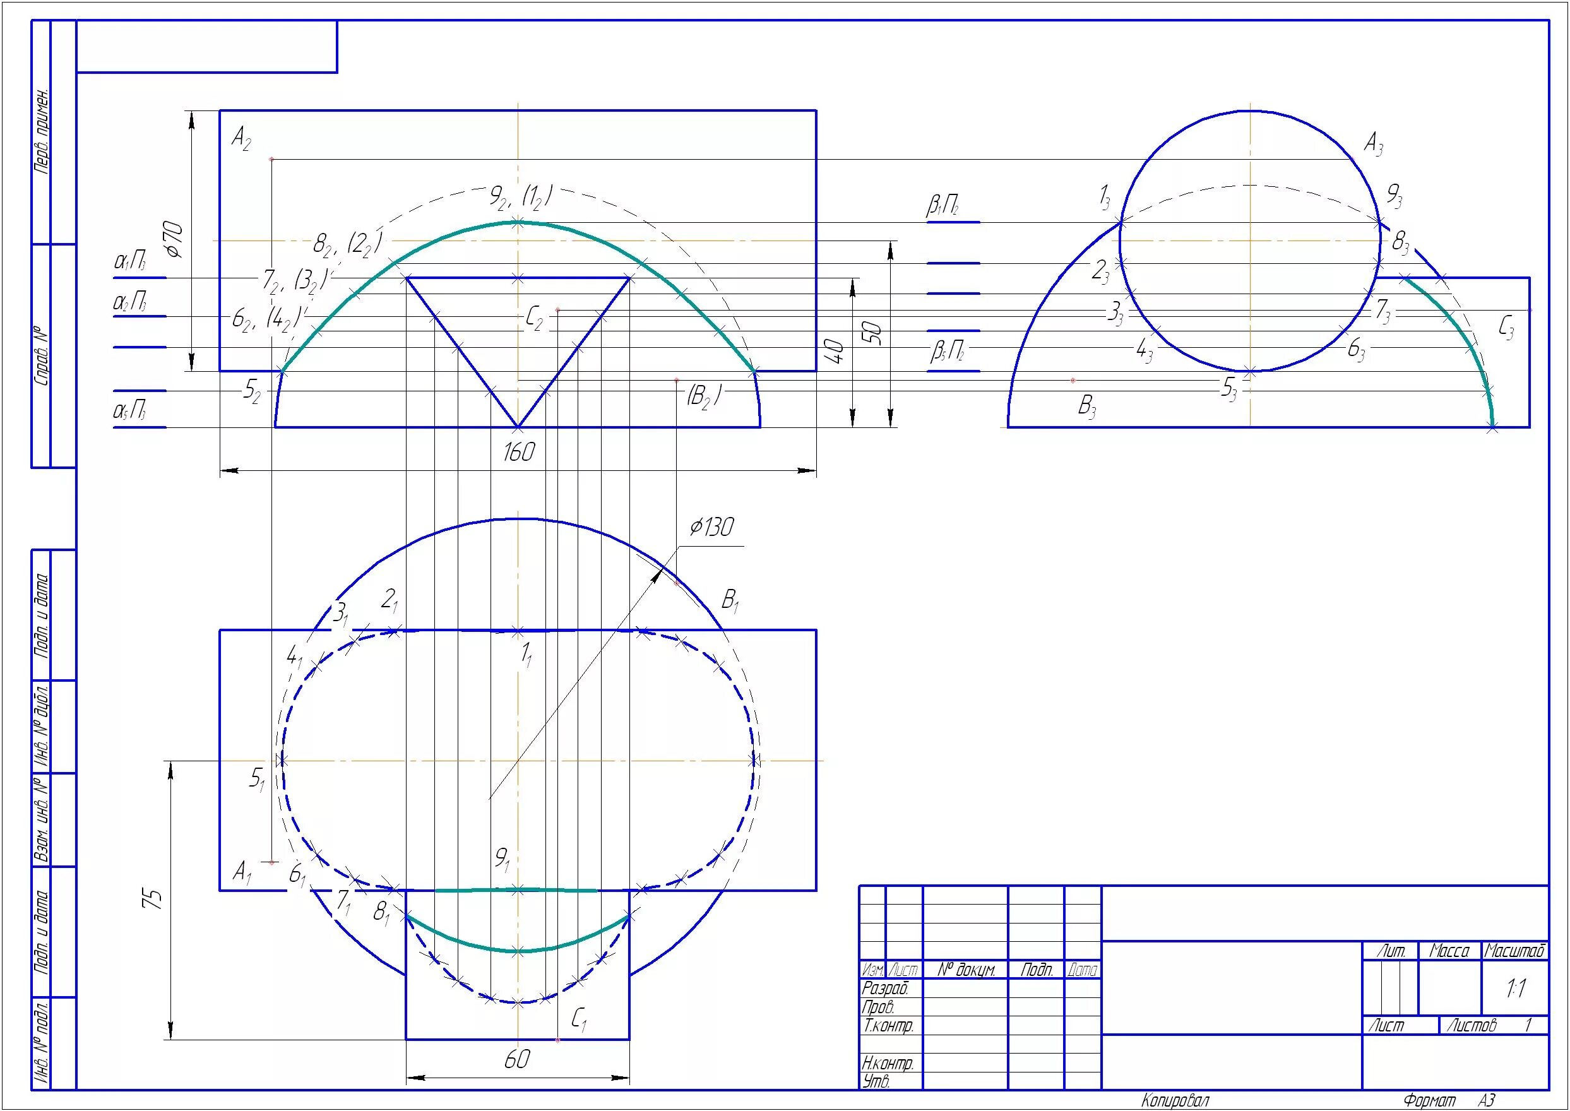This screenshot has width=1570, height=1111.
Task: Select the ⌀130 diameter callout
Action: tap(711, 526)
